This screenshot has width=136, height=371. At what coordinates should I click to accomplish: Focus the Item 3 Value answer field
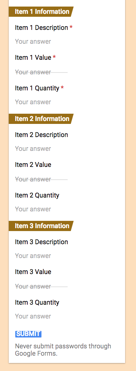41,286
